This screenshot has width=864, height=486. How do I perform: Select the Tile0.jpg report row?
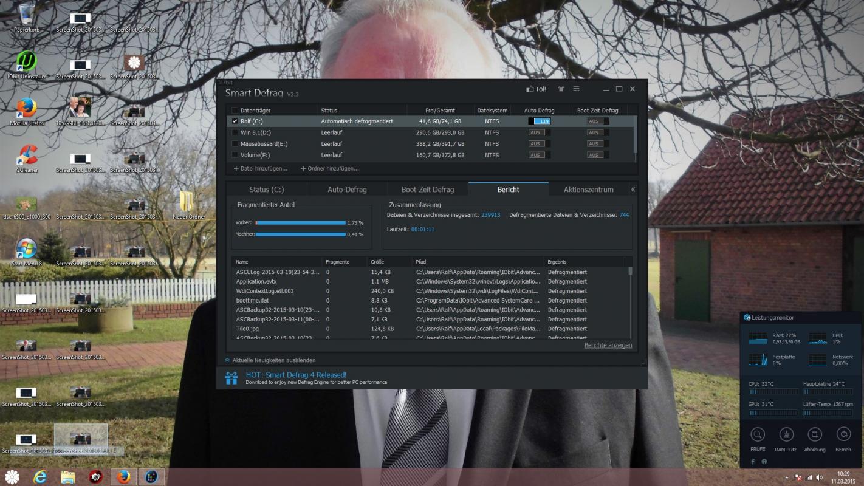[430, 329]
